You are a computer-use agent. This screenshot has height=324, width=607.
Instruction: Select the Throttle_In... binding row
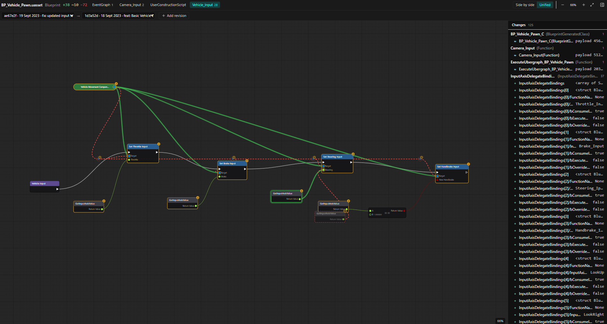[x=557, y=104]
